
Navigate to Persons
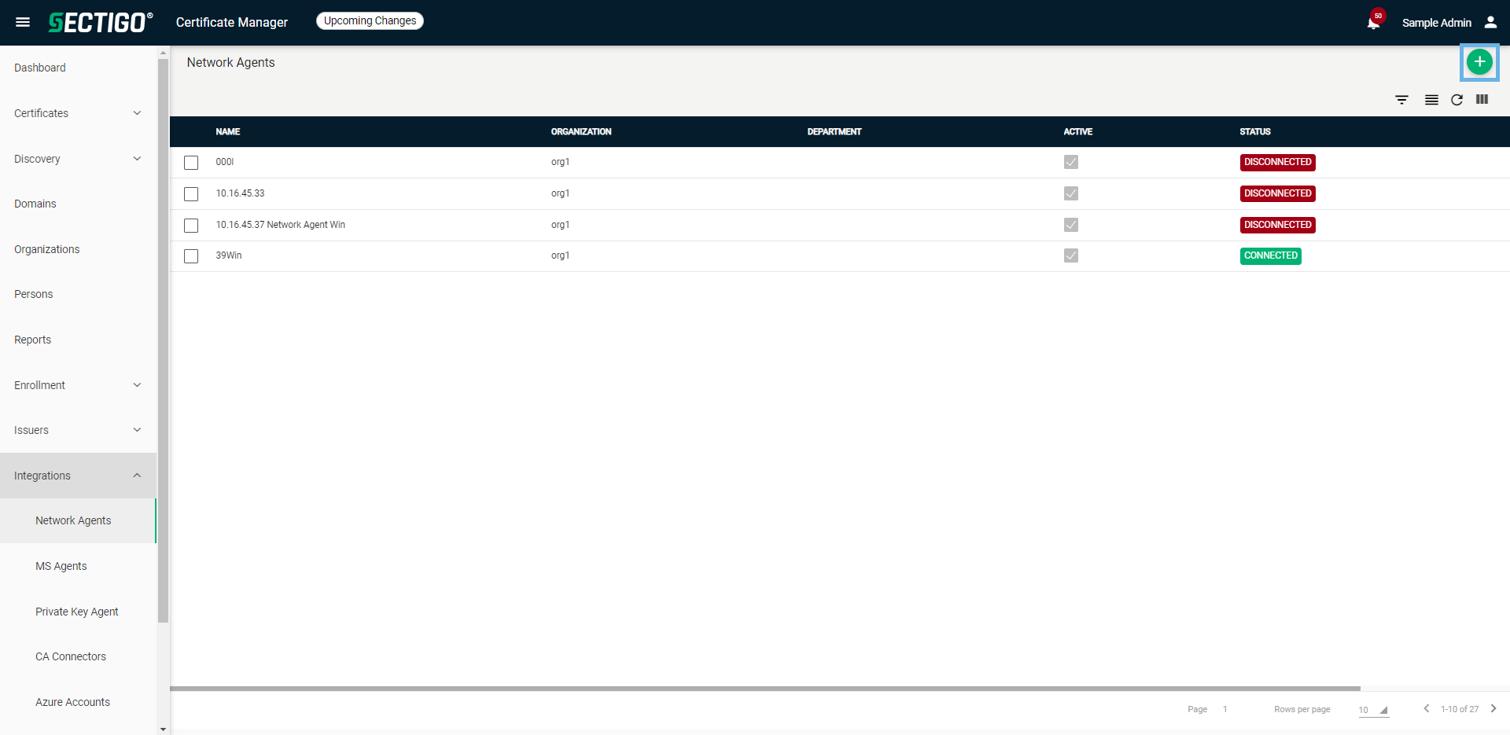34,294
